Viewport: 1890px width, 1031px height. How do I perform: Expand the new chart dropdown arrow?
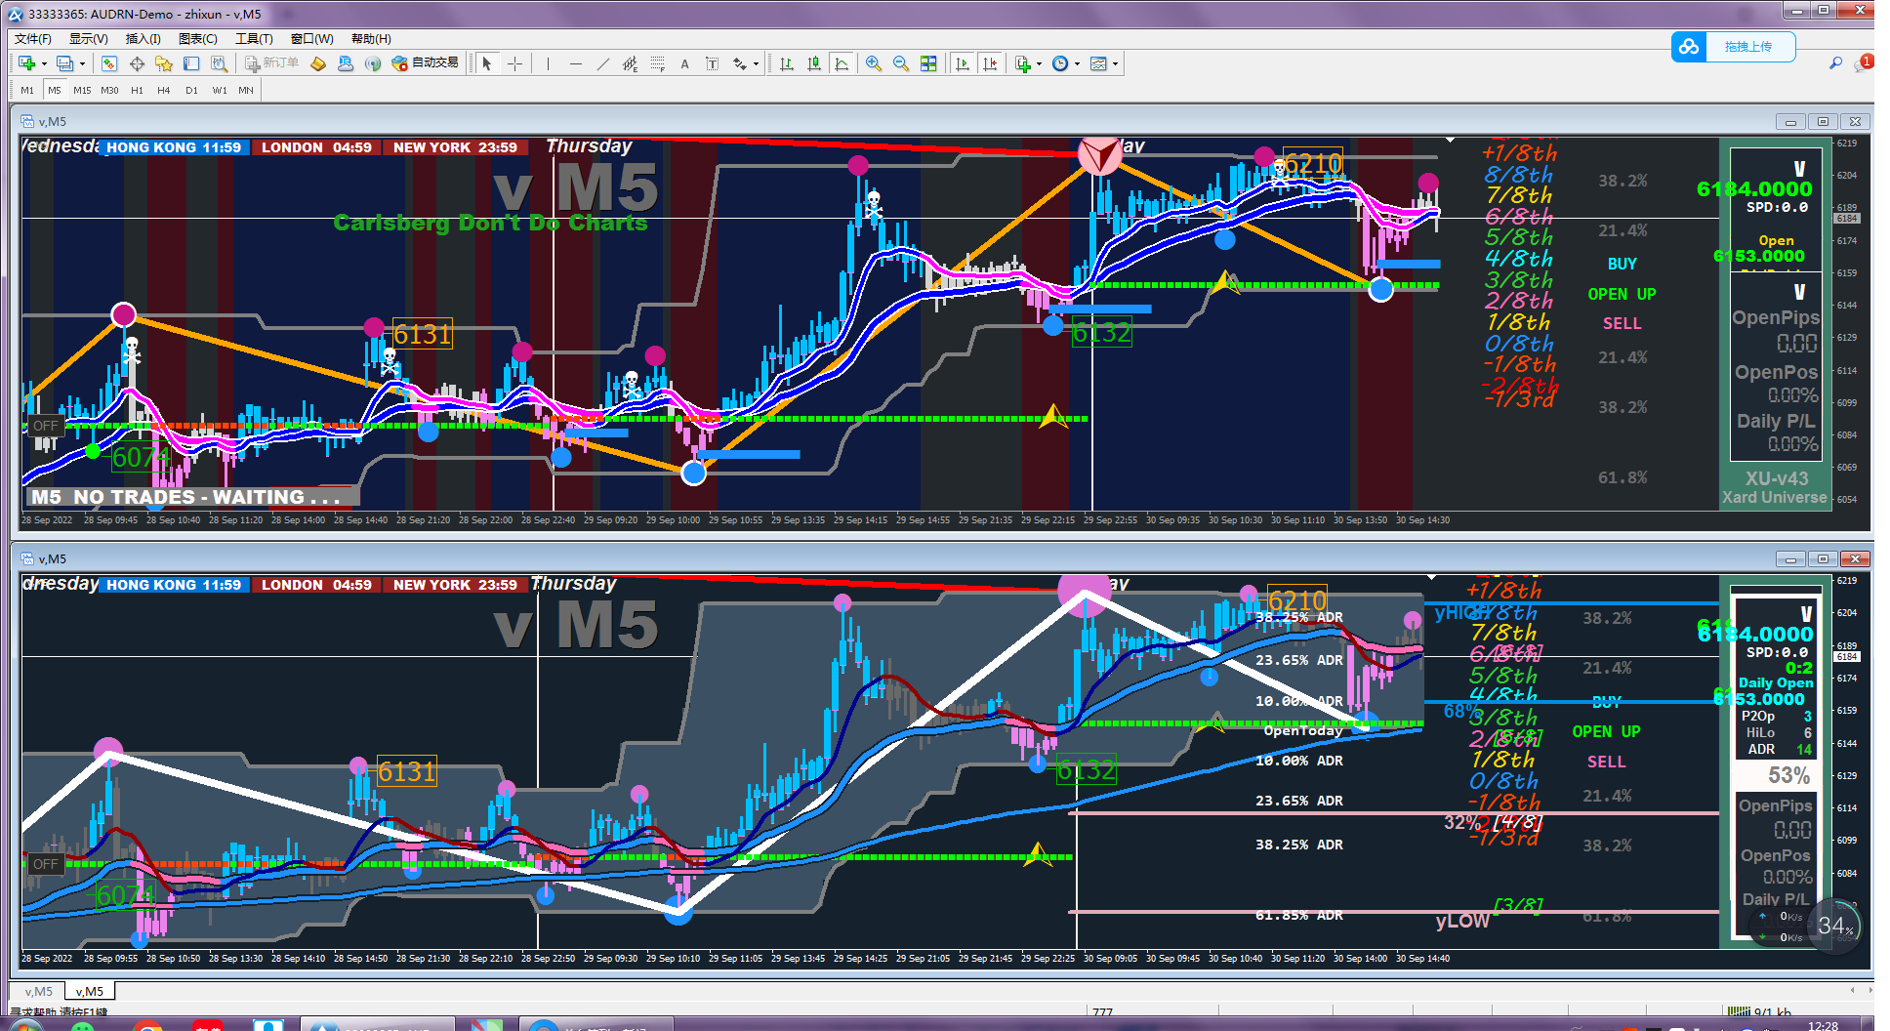[x=44, y=63]
